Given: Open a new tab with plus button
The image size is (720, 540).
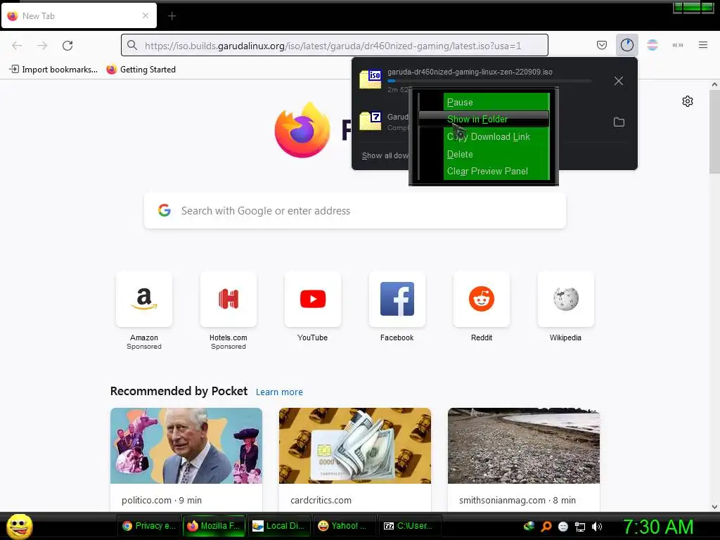Looking at the screenshot, I should (172, 16).
